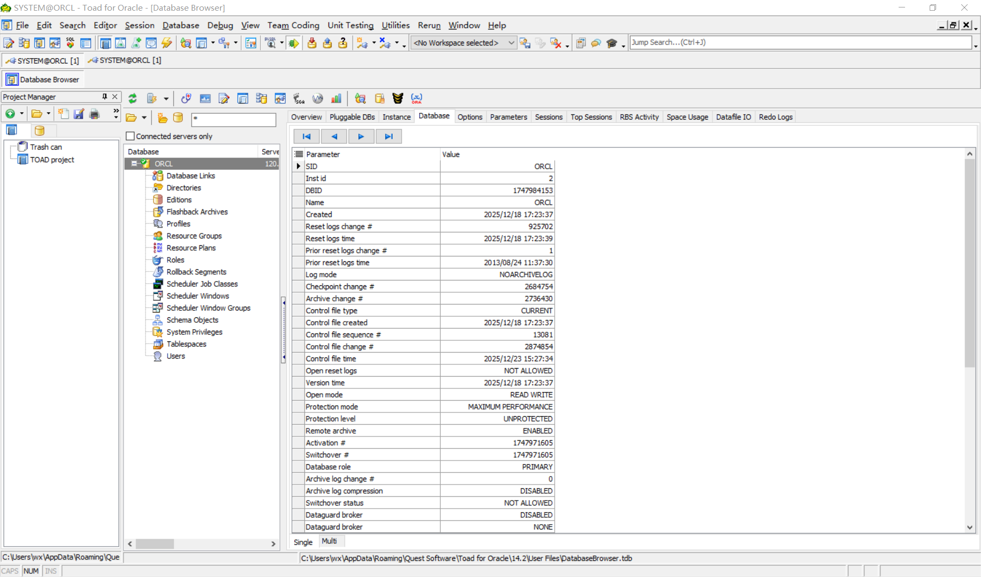Screen dimensions: 981x577
Task: Refresh the Database Browser with green arrows icon
Action: click(x=133, y=98)
